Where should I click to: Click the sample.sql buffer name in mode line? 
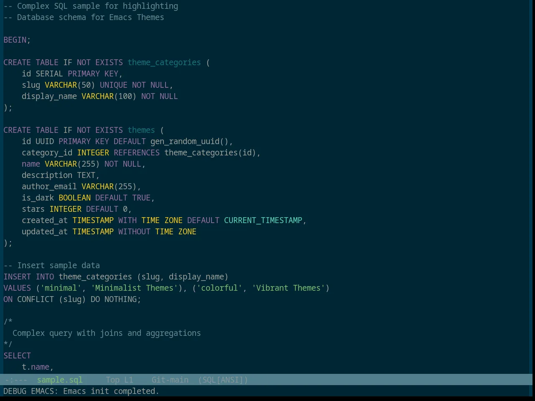tap(60, 380)
